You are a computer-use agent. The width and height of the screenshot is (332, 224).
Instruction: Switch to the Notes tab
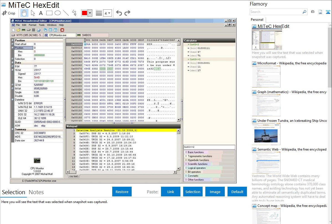(x=36, y=192)
